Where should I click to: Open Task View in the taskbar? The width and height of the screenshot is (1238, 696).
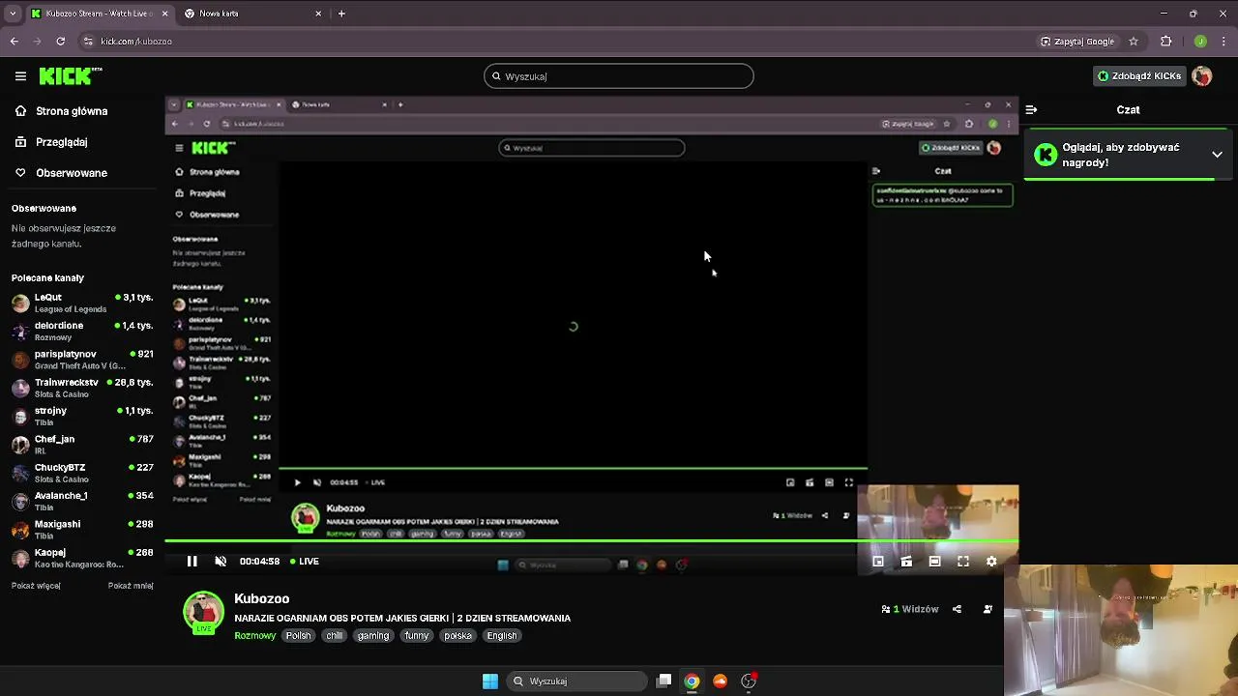(x=663, y=681)
